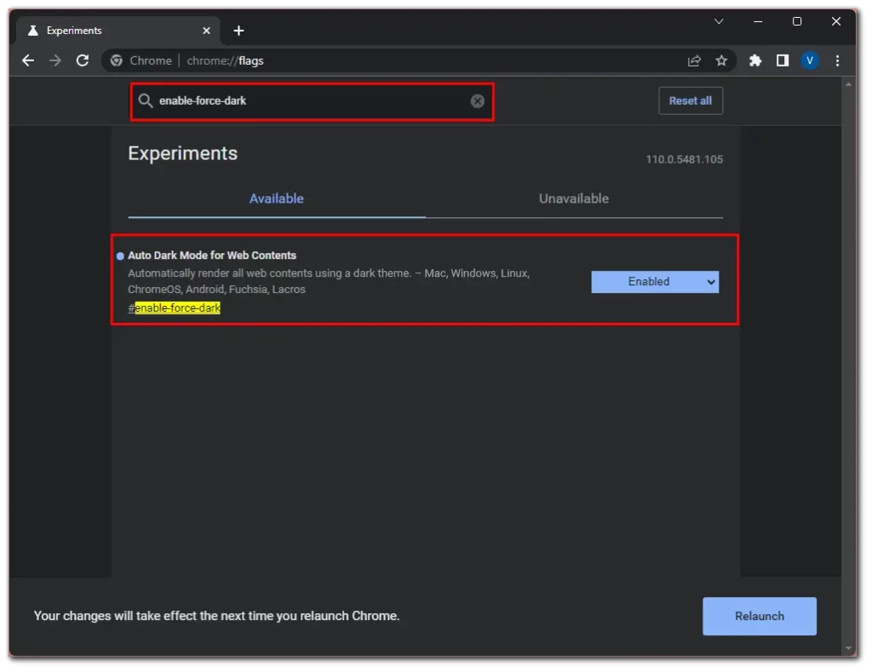872x672 pixels.
Task: Reload the chrome://flags page
Action: pyautogui.click(x=83, y=60)
